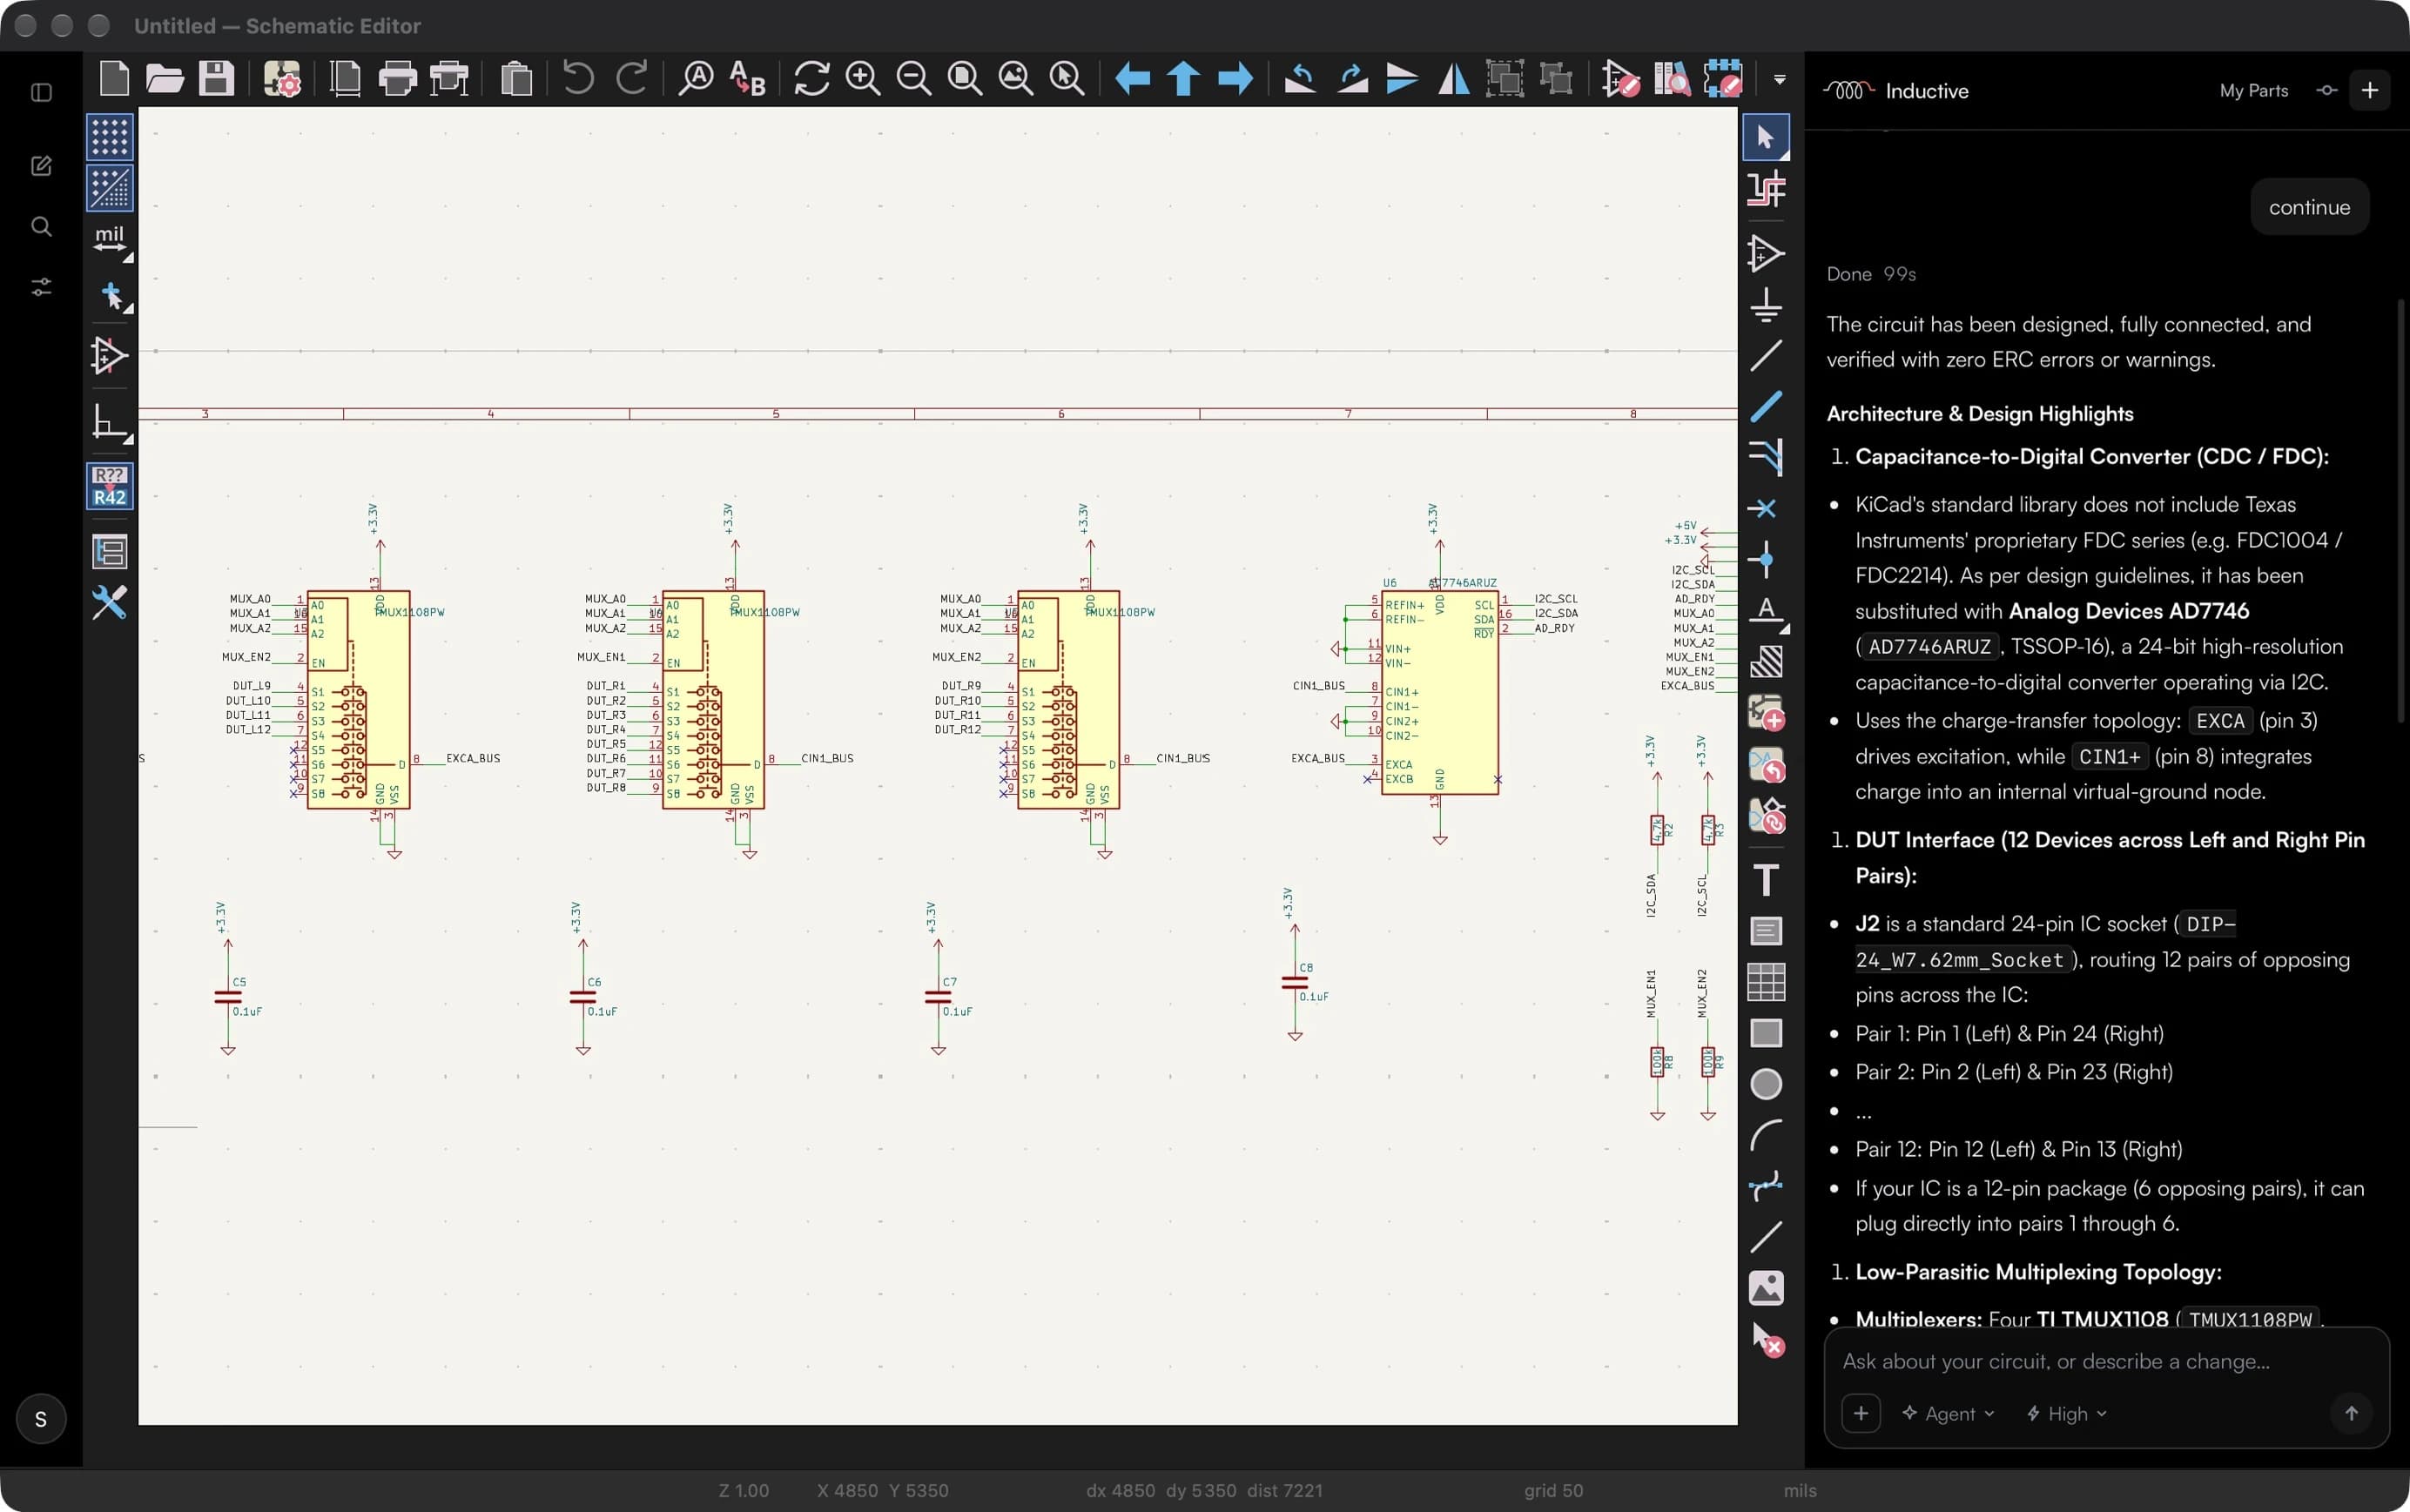Mirror selection horizontally
This screenshot has width=2410, height=1512.
(x=1453, y=78)
